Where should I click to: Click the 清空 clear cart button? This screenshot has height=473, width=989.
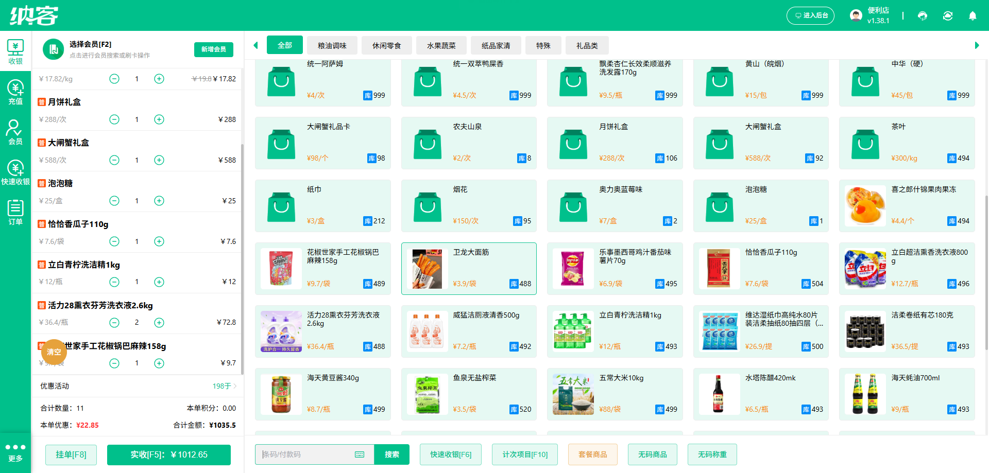point(54,352)
